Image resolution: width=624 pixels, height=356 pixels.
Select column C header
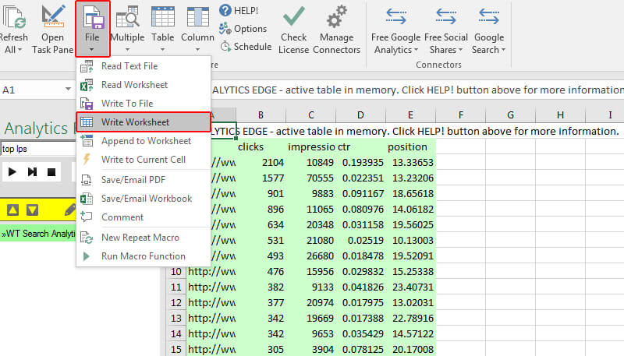[310, 115]
